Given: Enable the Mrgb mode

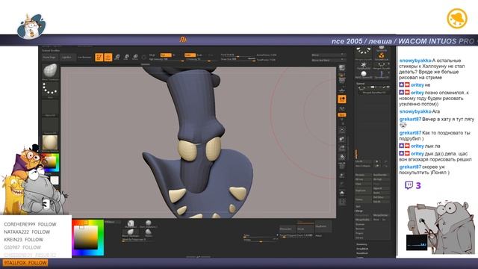Looking at the screenshot, I should tap(152, 55).
